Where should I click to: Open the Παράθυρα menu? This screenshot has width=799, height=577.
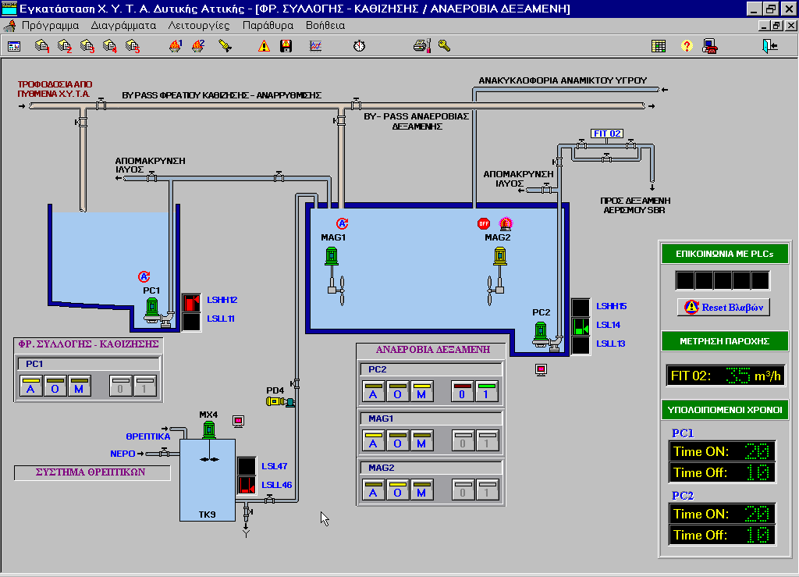tap(268, 25)
